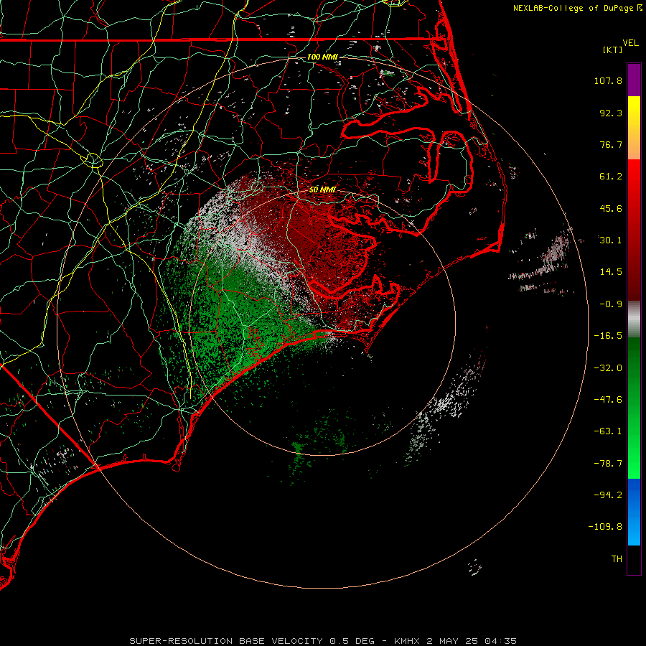
Task: Select the -0.9 legend value
Action: [611, 304]
